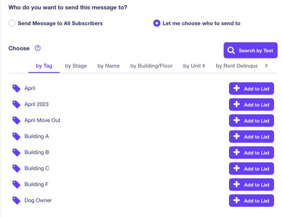
Task: Add Building B tag to list
Action: (x=251, y=153)
